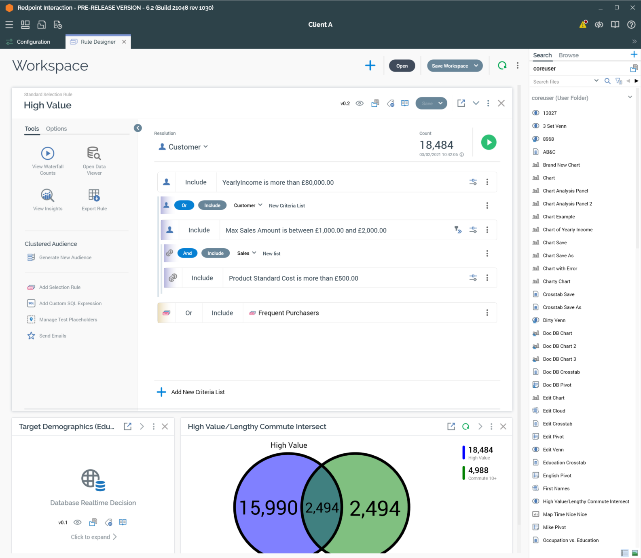641x558 pixels.
Task: Toggle the And operator on Sales list
Action: [187, 254]
